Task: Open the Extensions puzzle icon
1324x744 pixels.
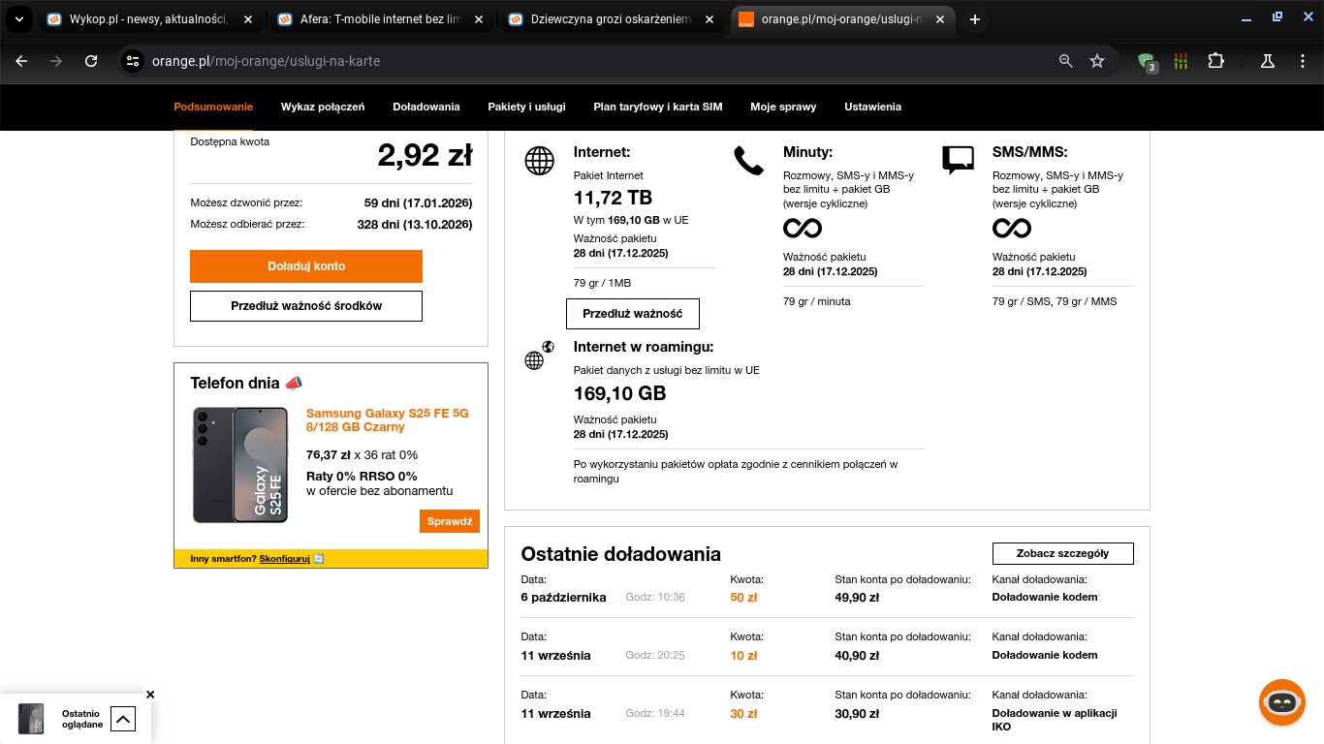Action: click(x=1215, y=61)
